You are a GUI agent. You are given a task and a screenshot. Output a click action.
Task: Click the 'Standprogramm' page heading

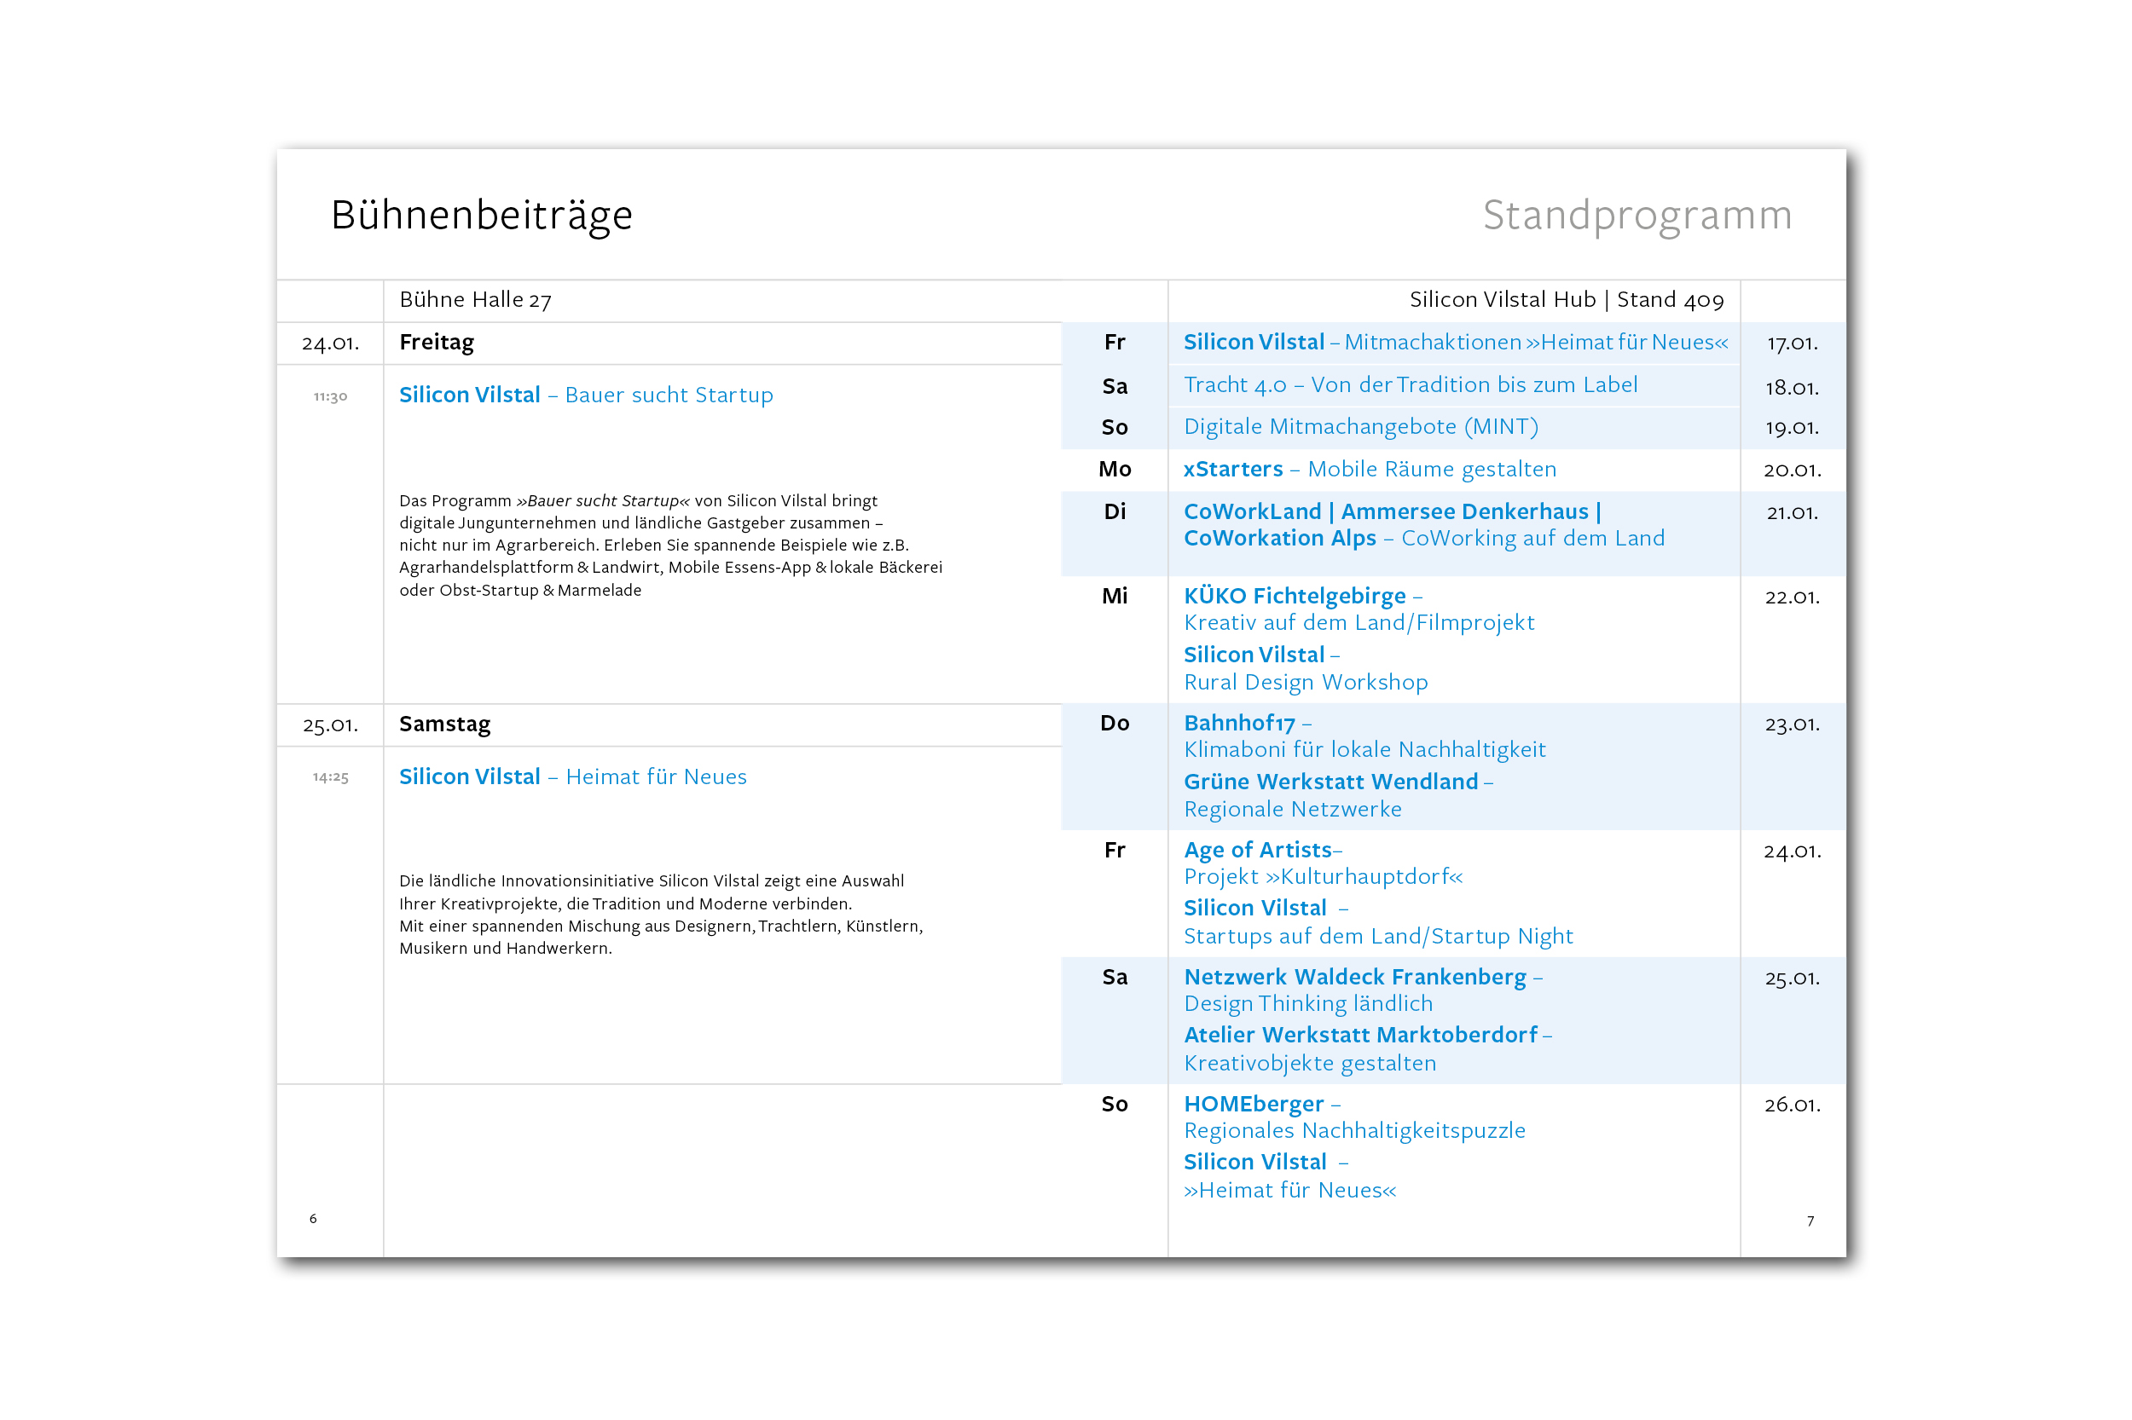click(x=1637, y=217)
